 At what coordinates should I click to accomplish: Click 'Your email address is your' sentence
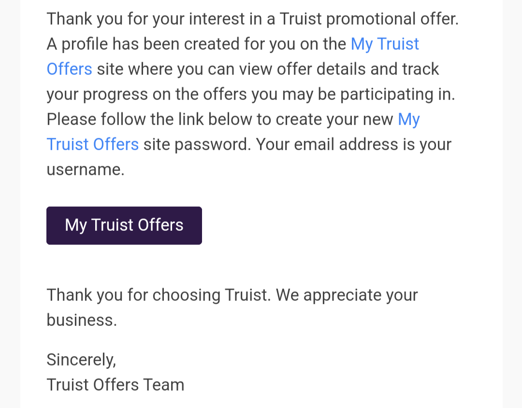click(x=353, y=145)
